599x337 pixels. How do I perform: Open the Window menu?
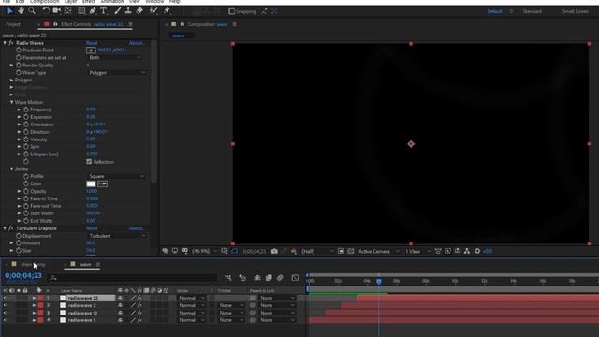[154, 2]
